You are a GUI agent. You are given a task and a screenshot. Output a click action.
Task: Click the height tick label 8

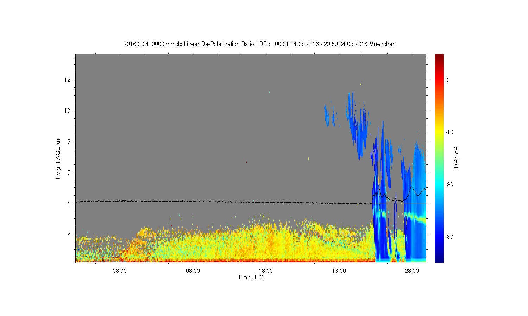tap(70, 141)
